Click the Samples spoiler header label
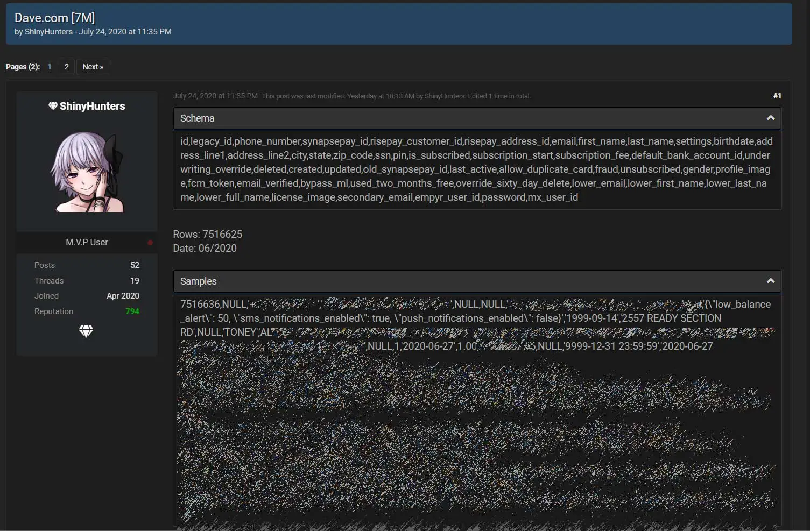 coord(198,281)
